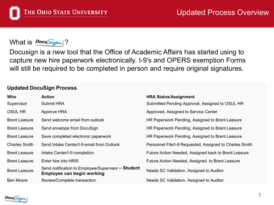Click the DocuSign logo in the footer
274x205 pixels.
[16, 199]
